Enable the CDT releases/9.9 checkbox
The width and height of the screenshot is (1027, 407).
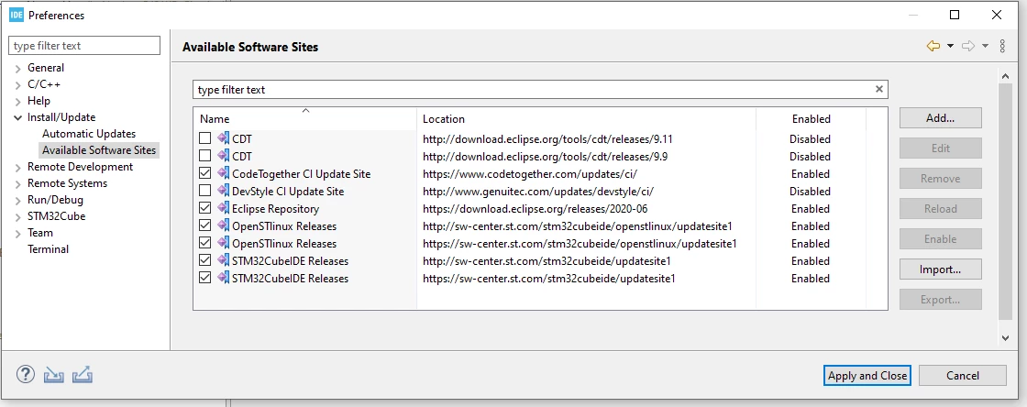click(x=205, y=156)
